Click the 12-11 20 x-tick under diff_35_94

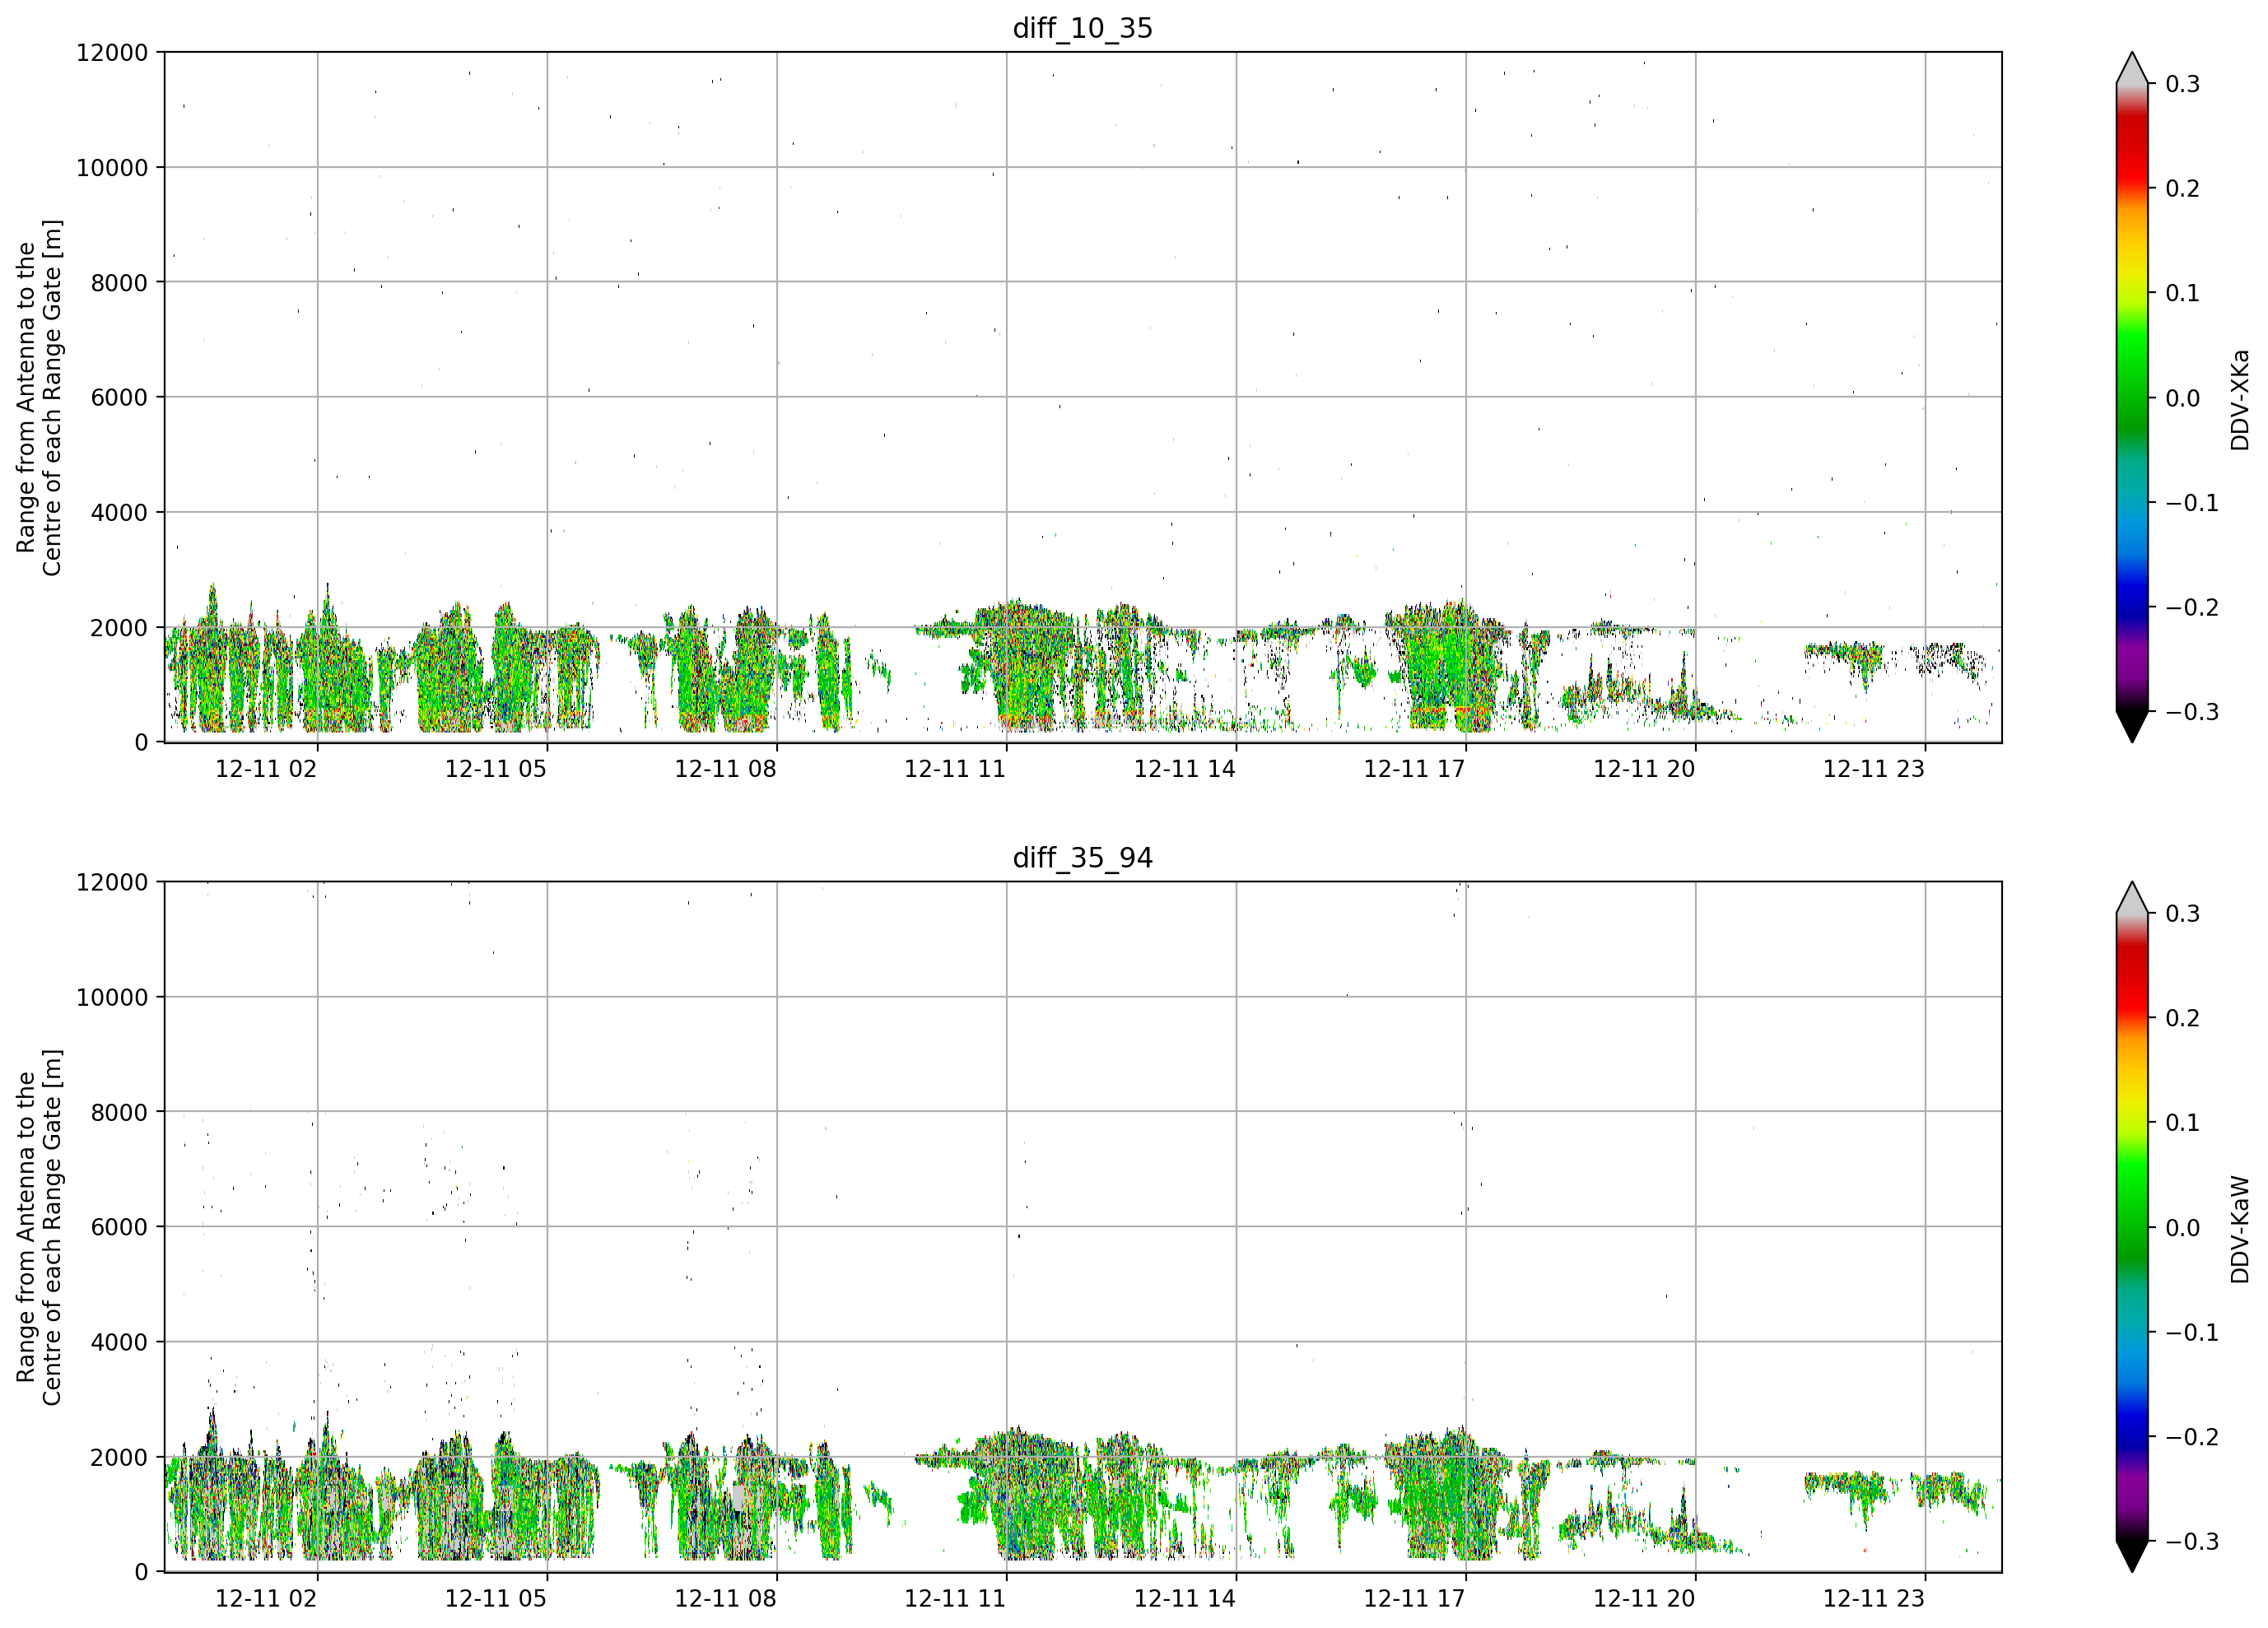coord(1644,1599)
